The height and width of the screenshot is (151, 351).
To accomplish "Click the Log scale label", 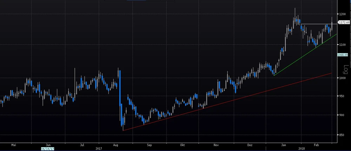I will click(346, 69).
